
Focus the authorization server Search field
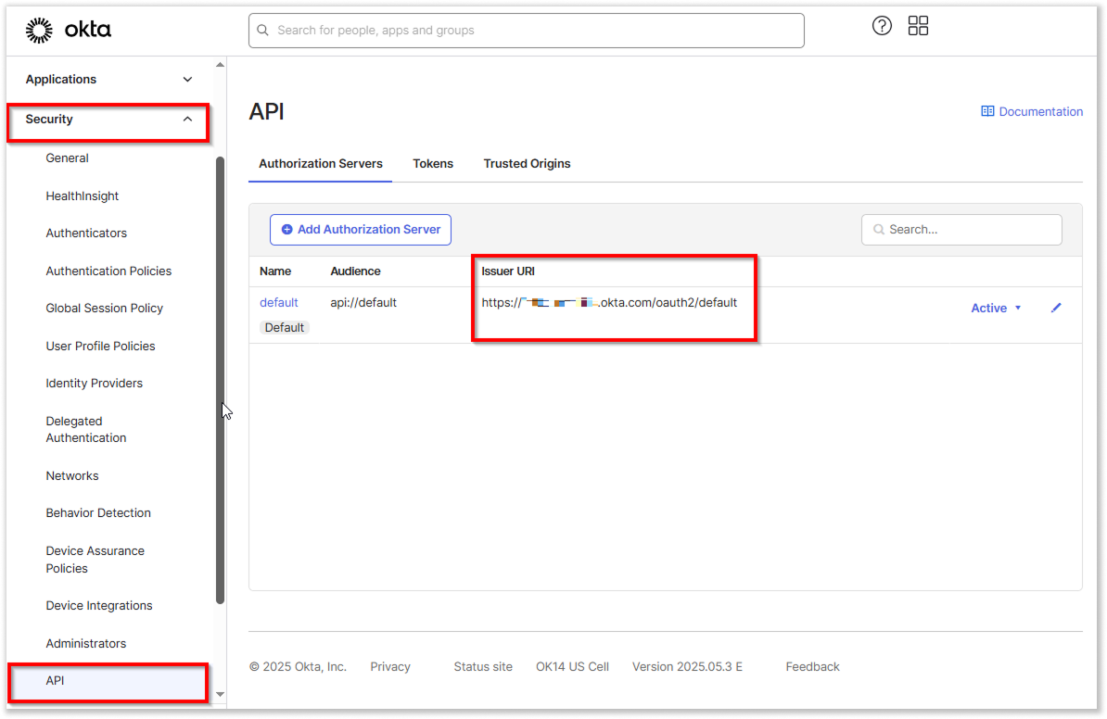click(961, 230)
